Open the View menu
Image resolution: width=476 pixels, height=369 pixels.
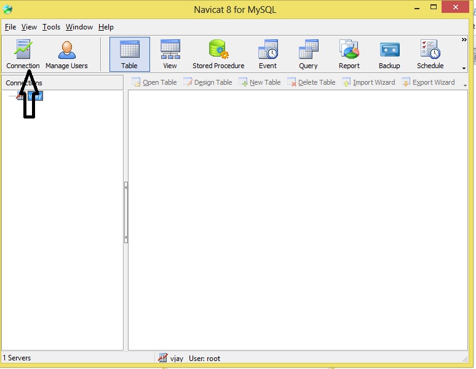click(29, 27)
